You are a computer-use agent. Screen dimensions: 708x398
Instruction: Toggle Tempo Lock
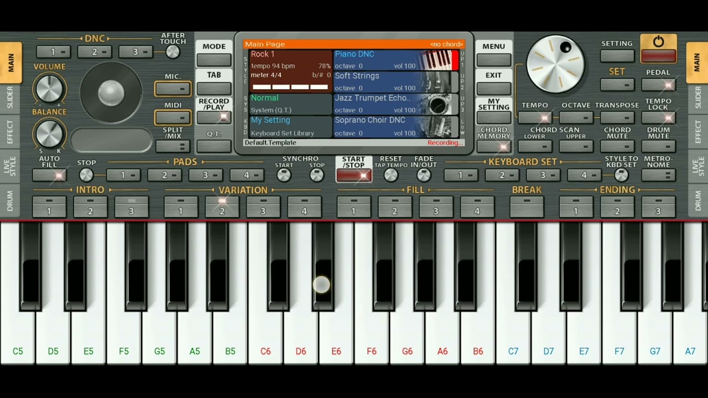[658, 117]
